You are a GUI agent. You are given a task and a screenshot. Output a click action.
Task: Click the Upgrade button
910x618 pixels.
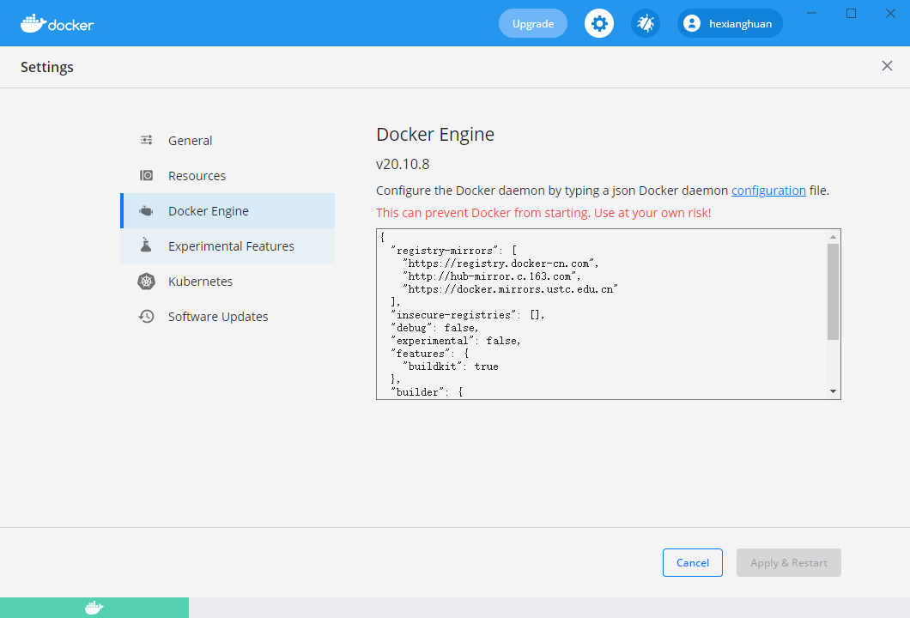tap(533, 23)
